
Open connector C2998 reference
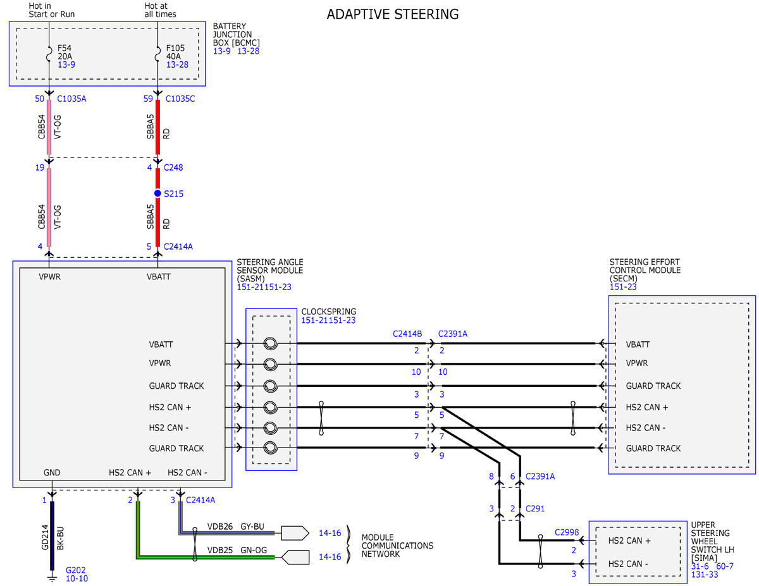tap(567, 532)
